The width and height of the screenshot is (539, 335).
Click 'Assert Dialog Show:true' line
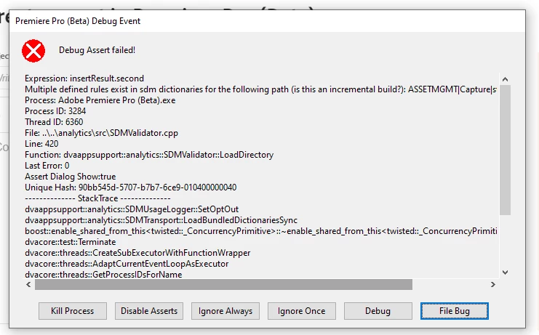70,177
